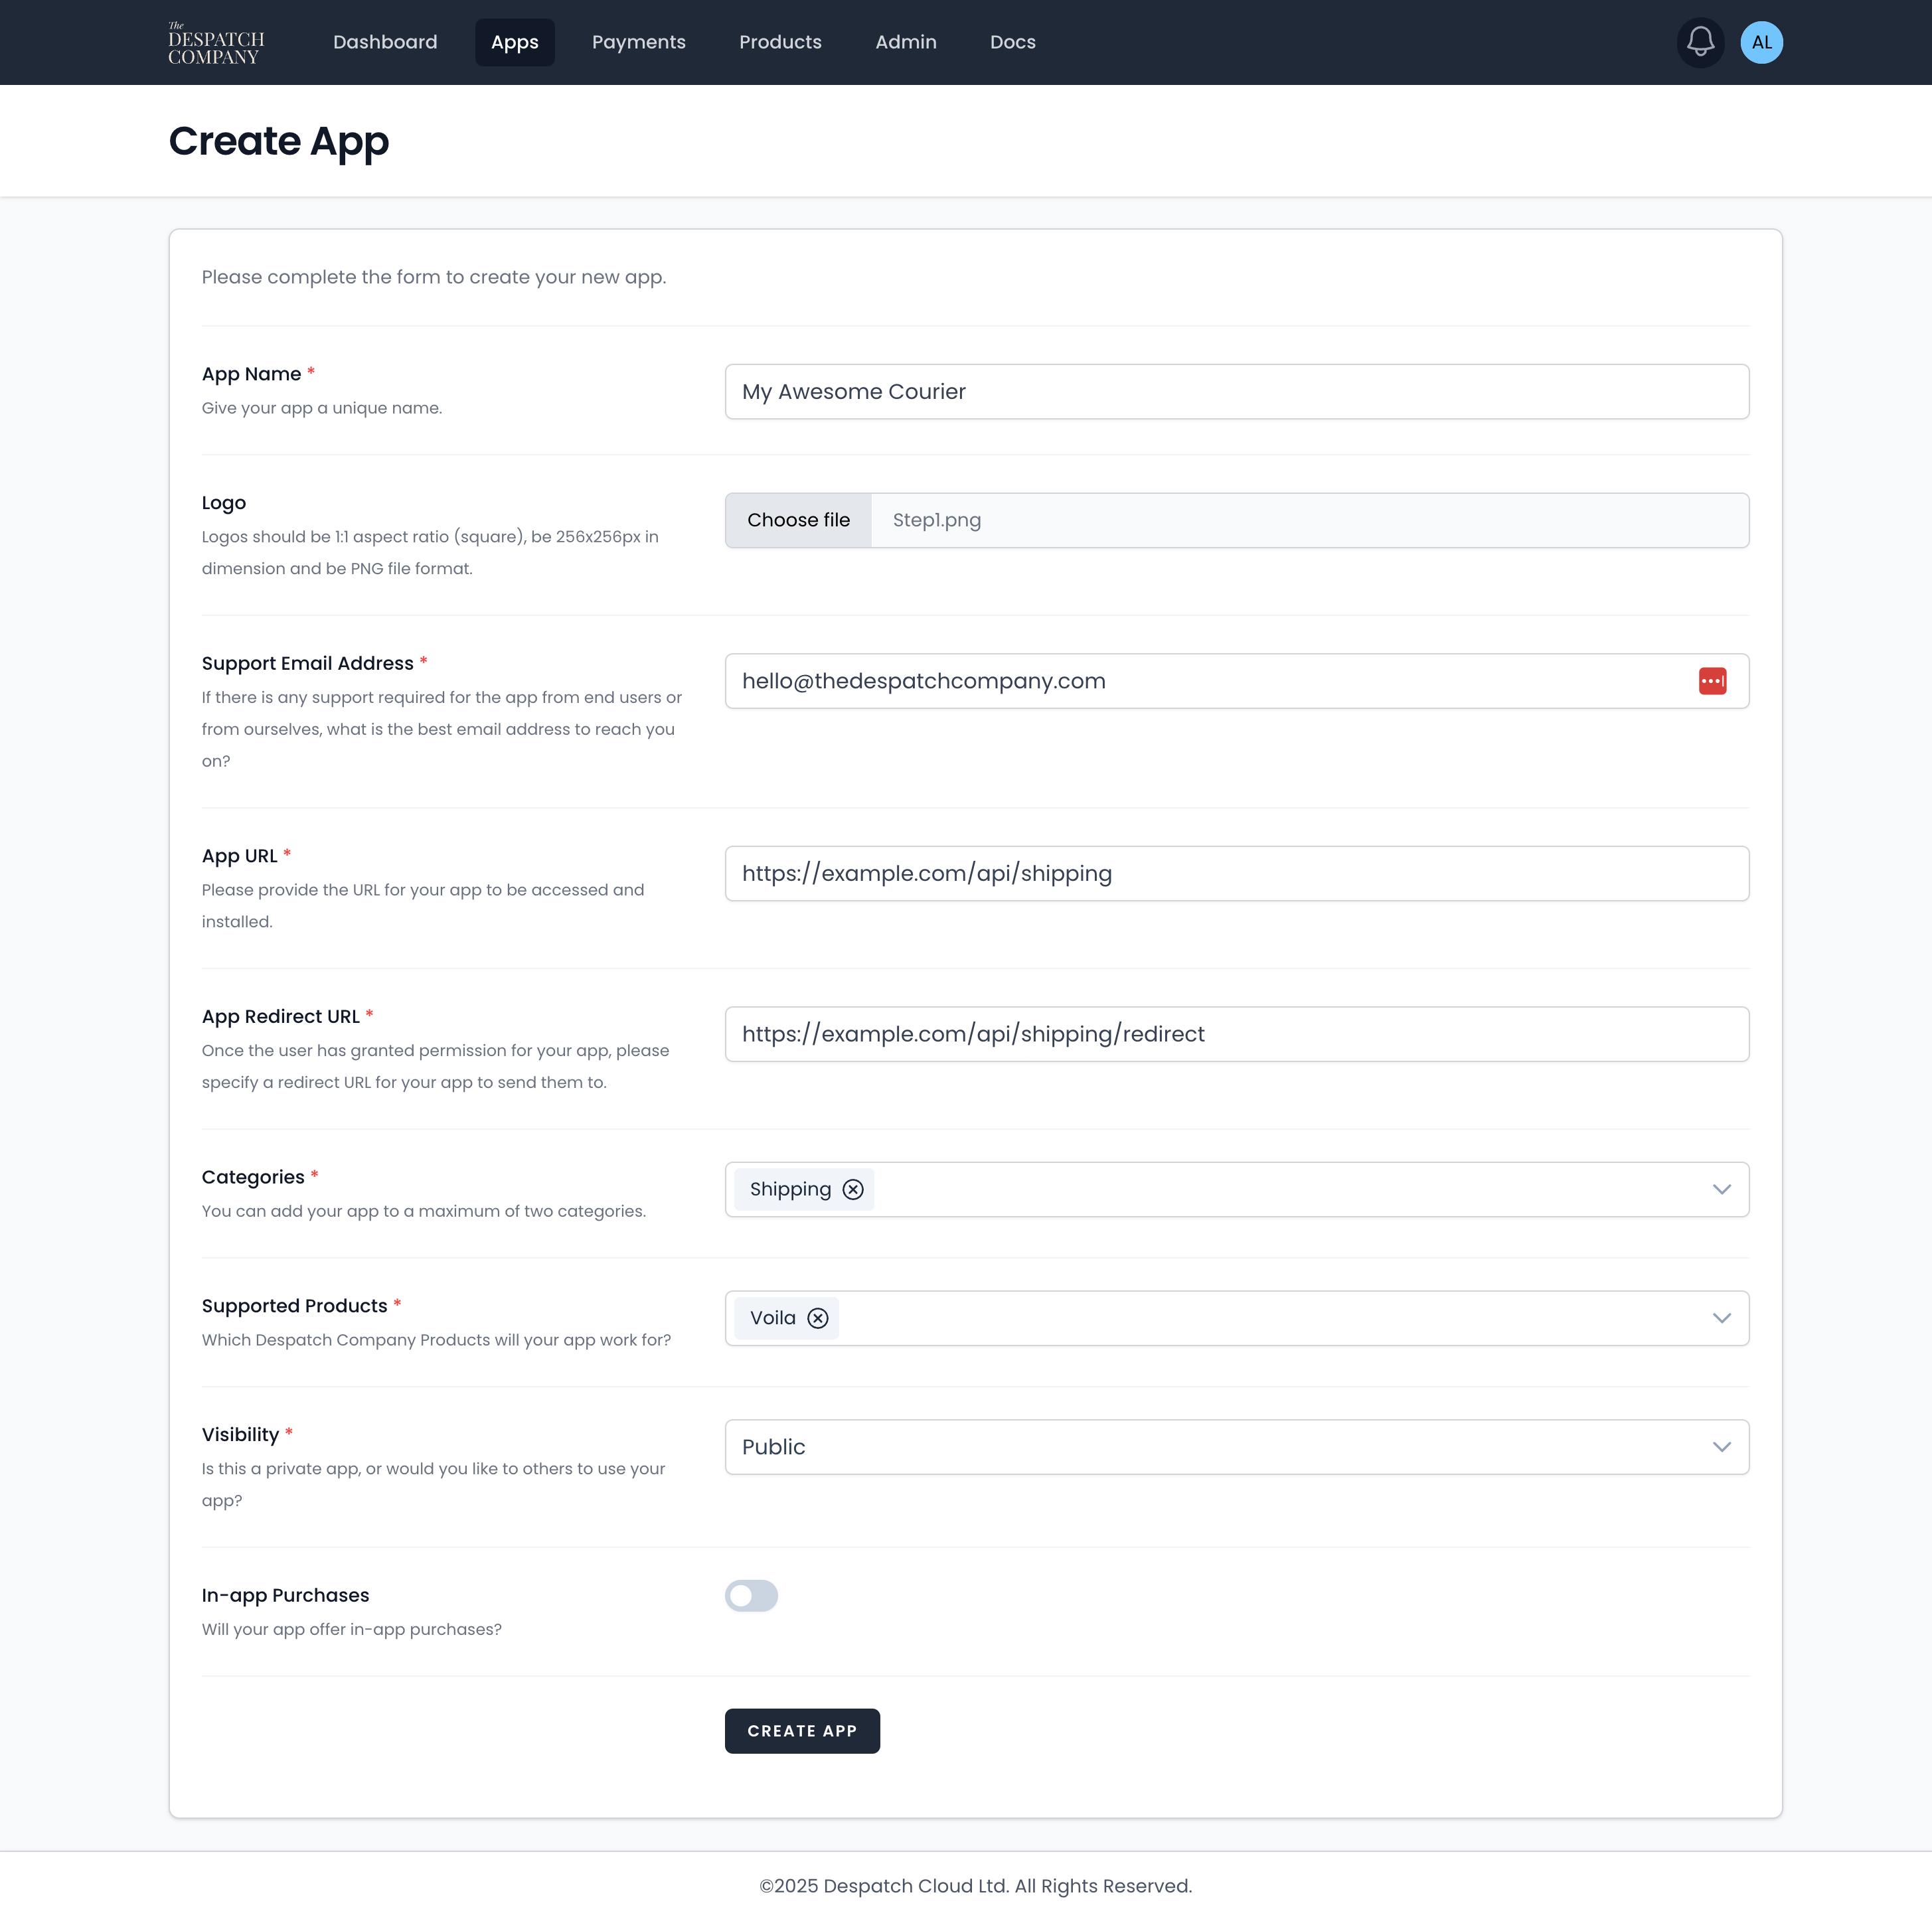Image resolution: width=1932 pixels, height=1921 pixels.
Task: Expand the Categories dropdown chevron
Action: pyautogui.click(x=1721, y=1189)
